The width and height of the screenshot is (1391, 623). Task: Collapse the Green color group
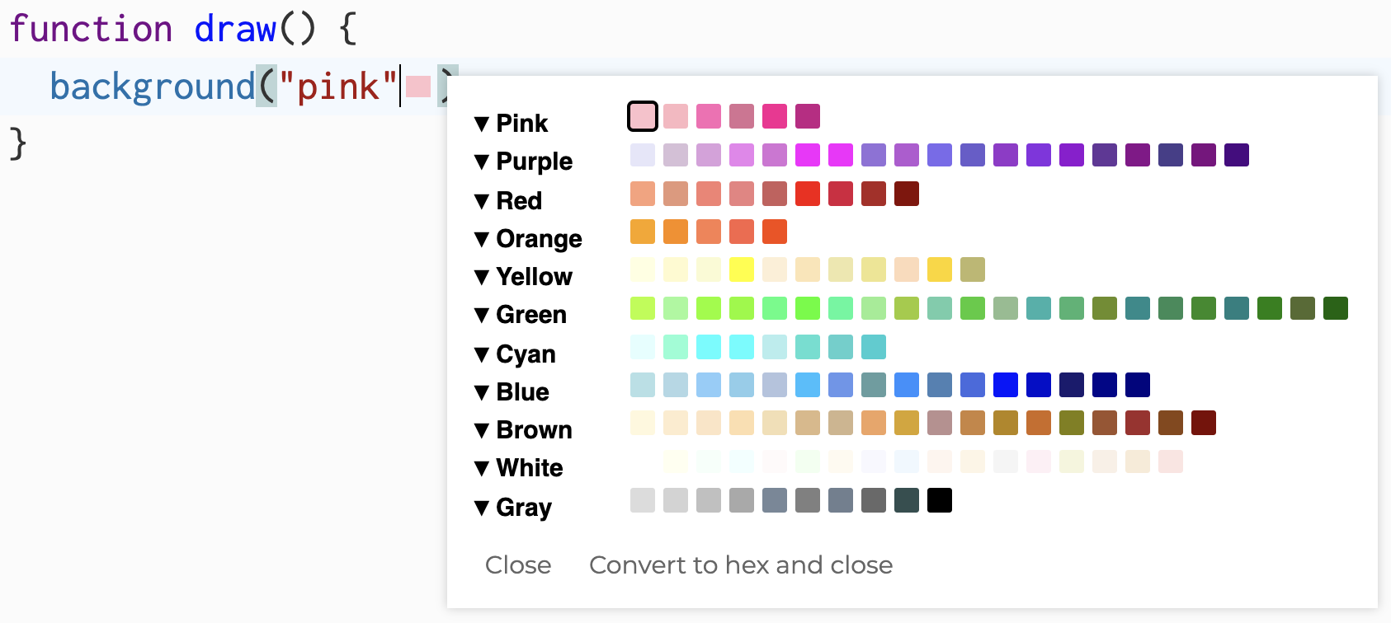[483, 315]
